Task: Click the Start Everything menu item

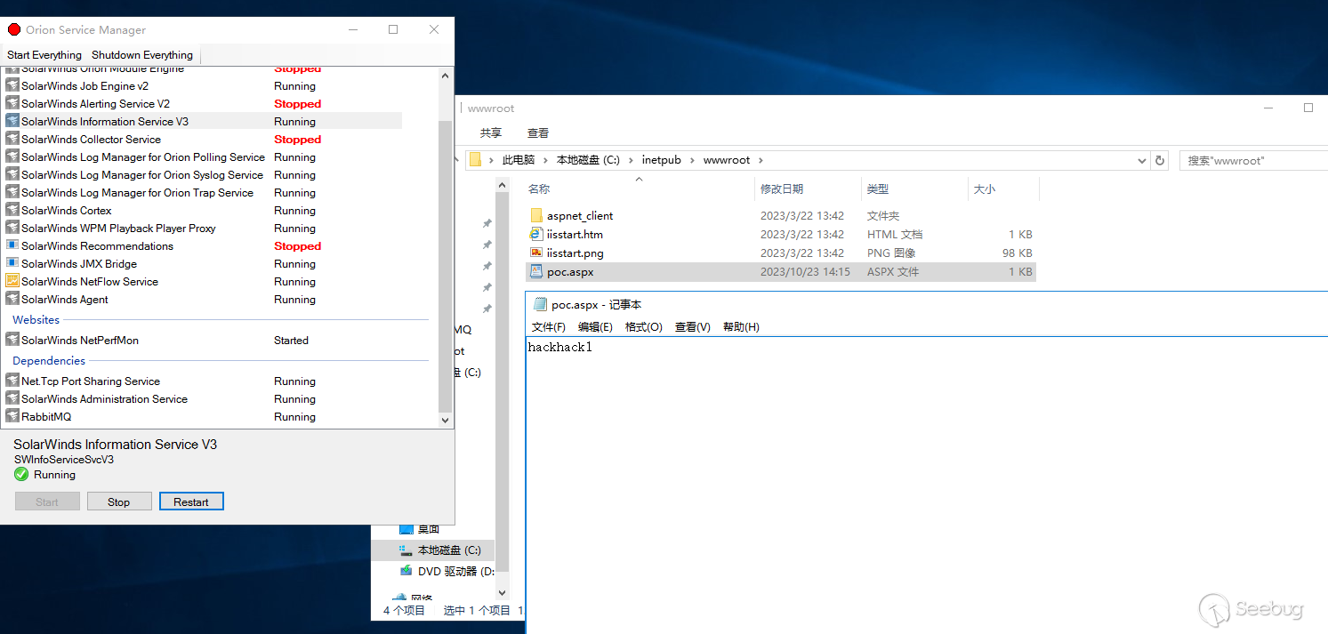Action: [44, 55]
